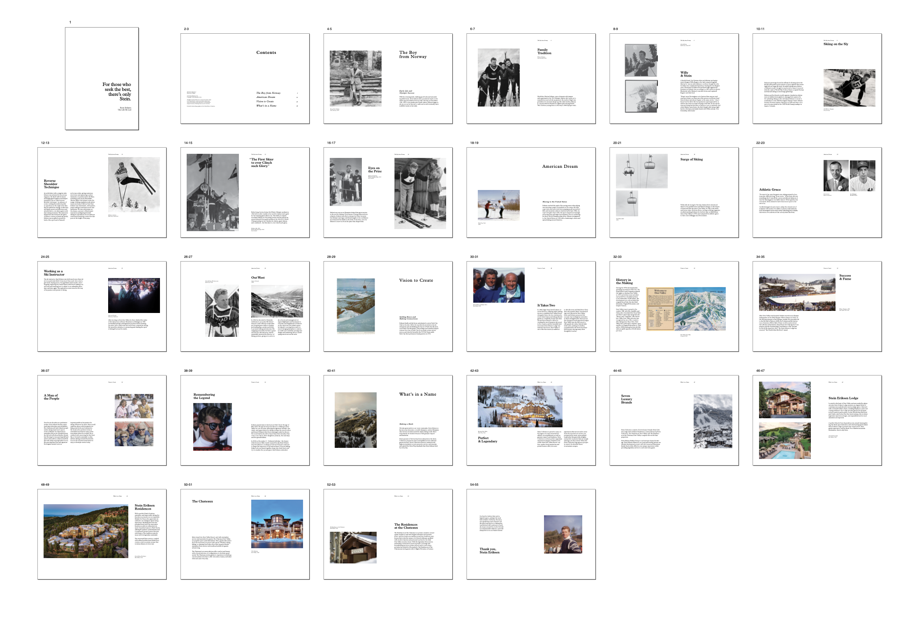
Task: Select 'Vision to Create' spread 28-29
Action: coord(388,306)
